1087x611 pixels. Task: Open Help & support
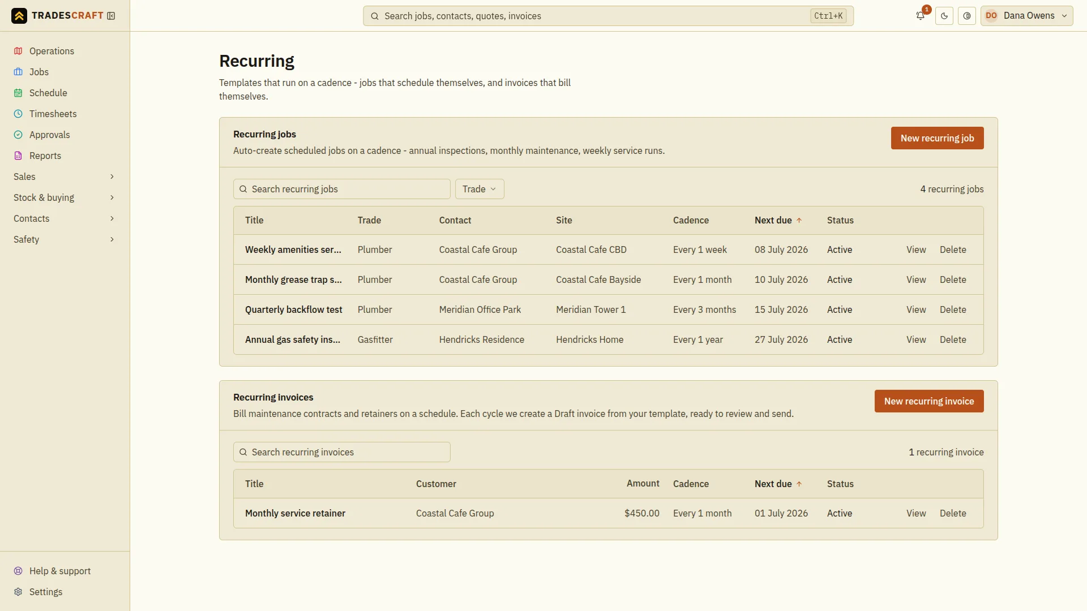65,571
